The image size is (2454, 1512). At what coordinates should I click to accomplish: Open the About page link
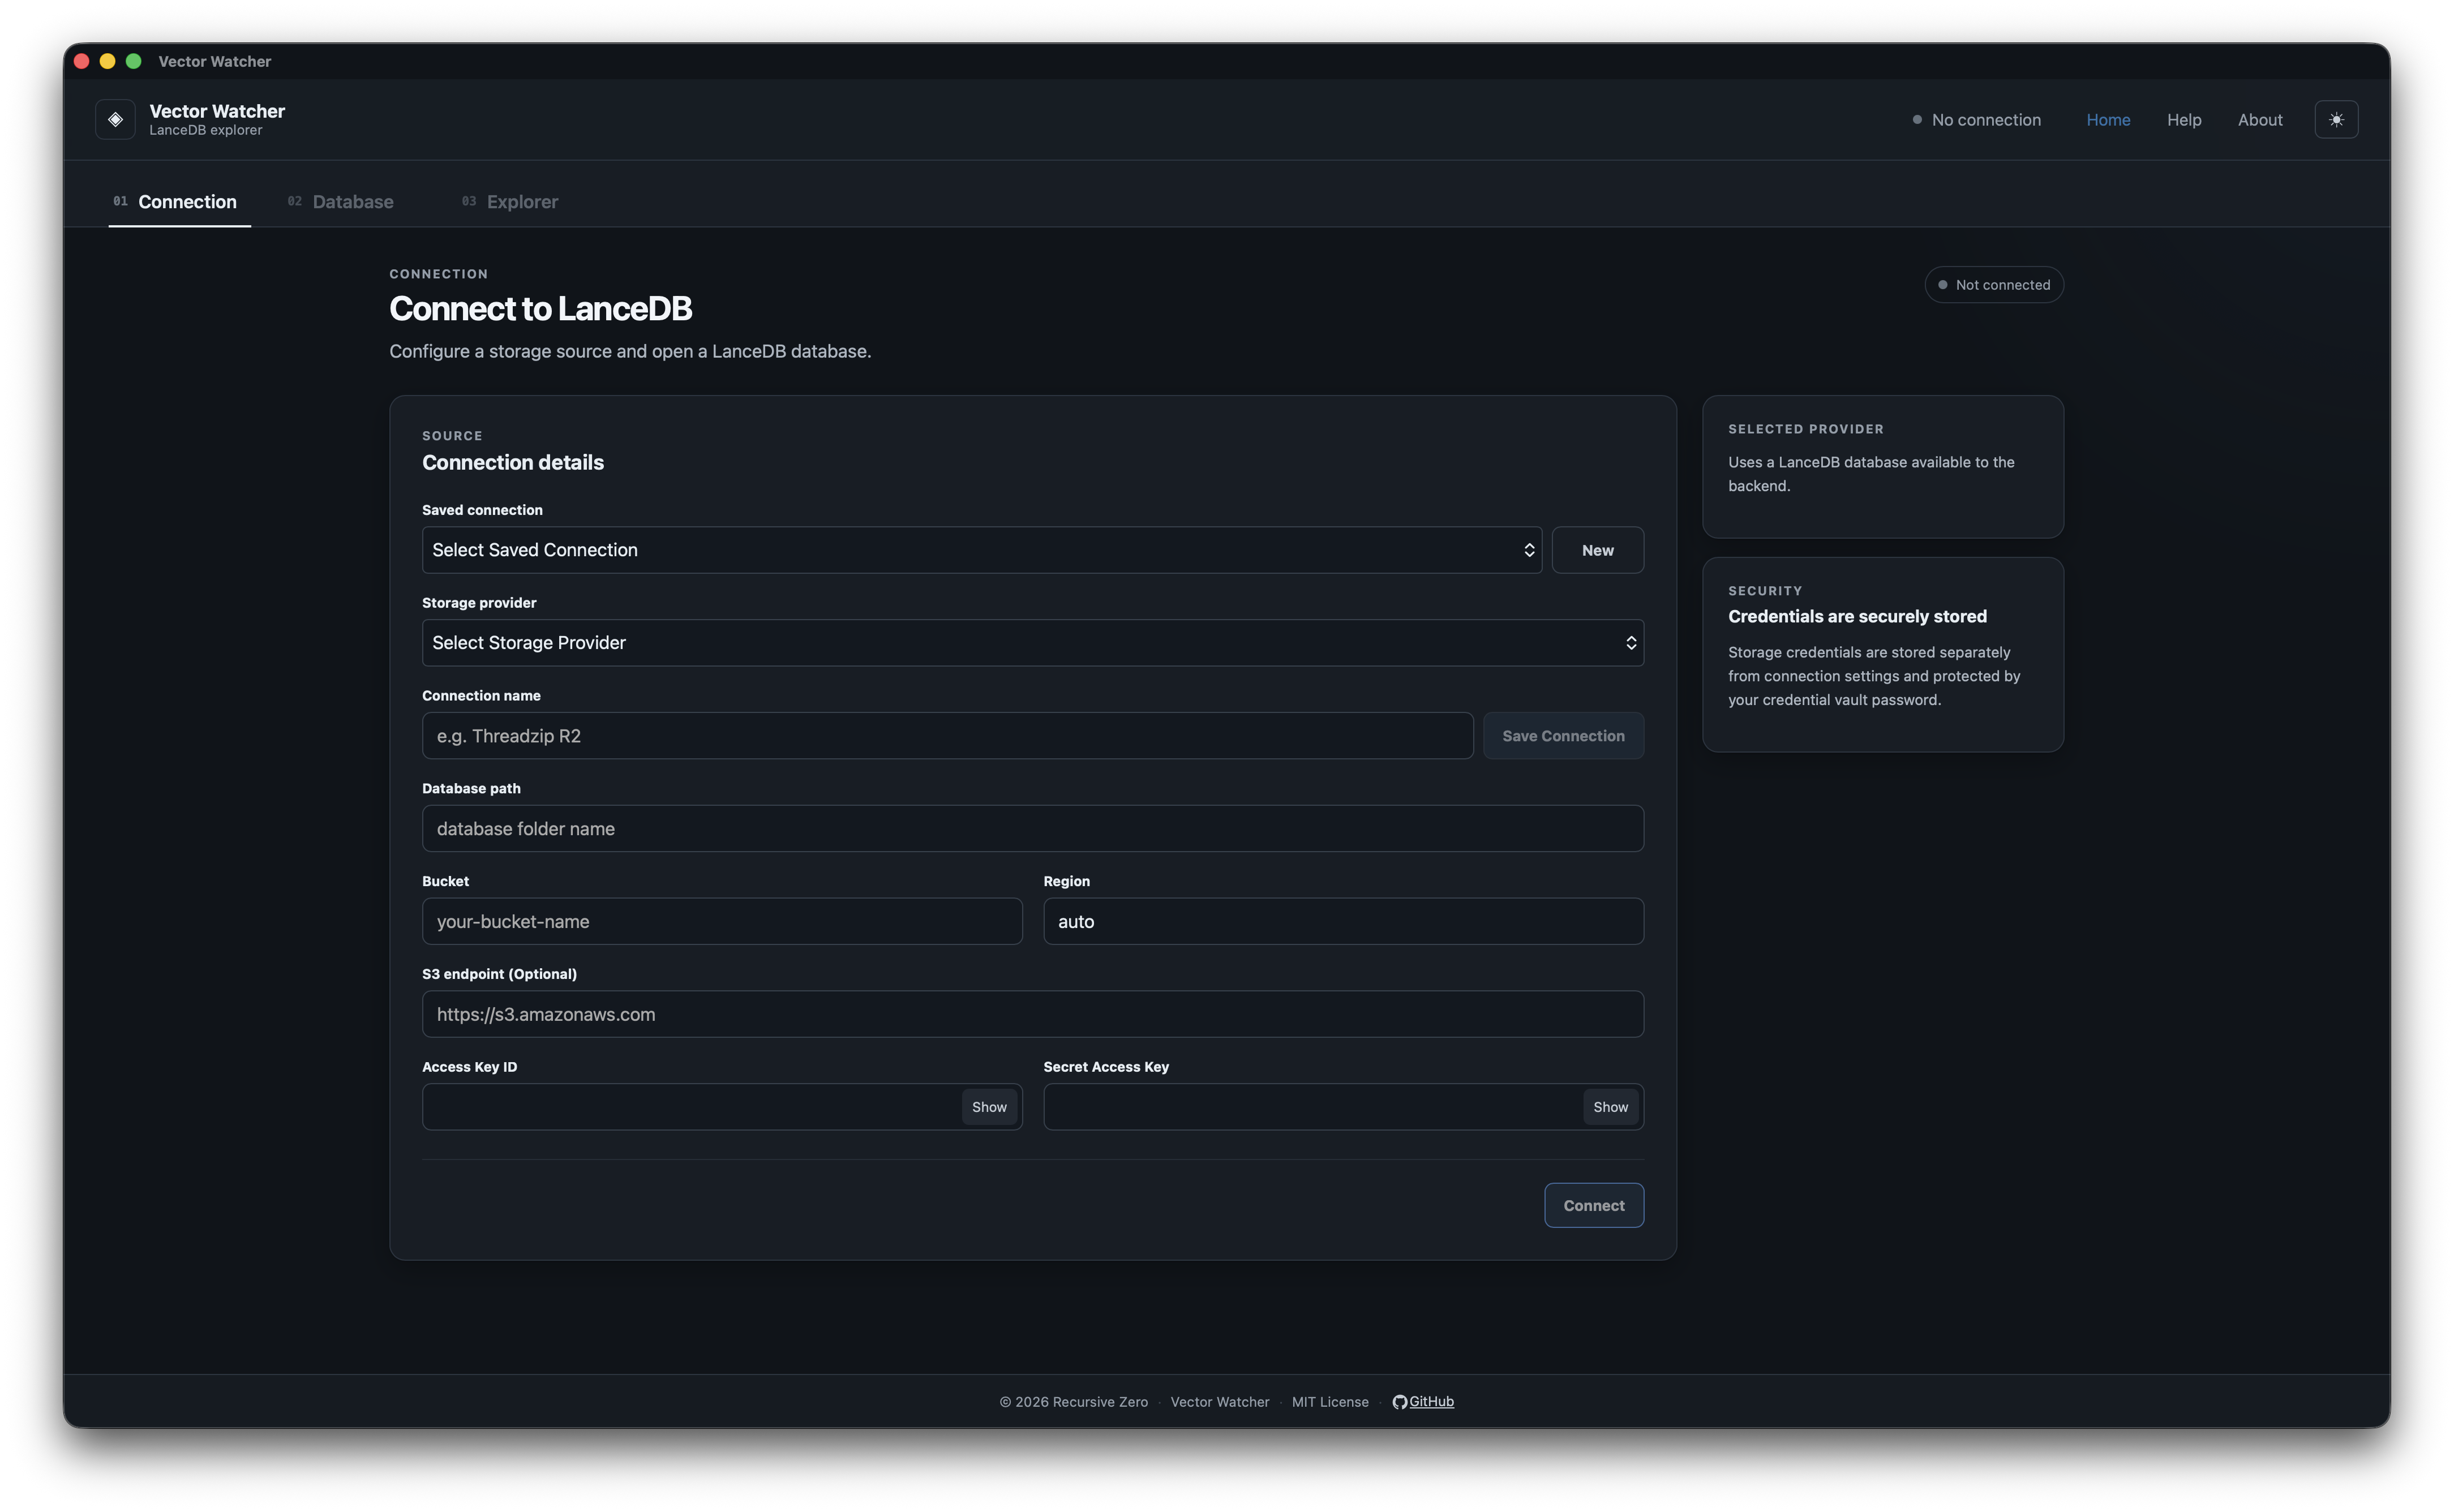(2260, 120)
